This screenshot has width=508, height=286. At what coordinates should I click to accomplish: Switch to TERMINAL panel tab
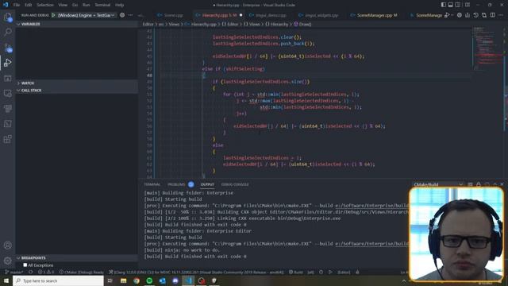click(152, 184)
